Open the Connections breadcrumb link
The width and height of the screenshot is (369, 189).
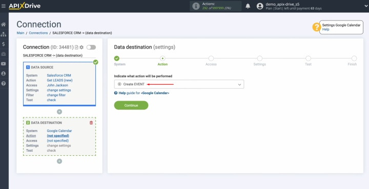[38, 33]
